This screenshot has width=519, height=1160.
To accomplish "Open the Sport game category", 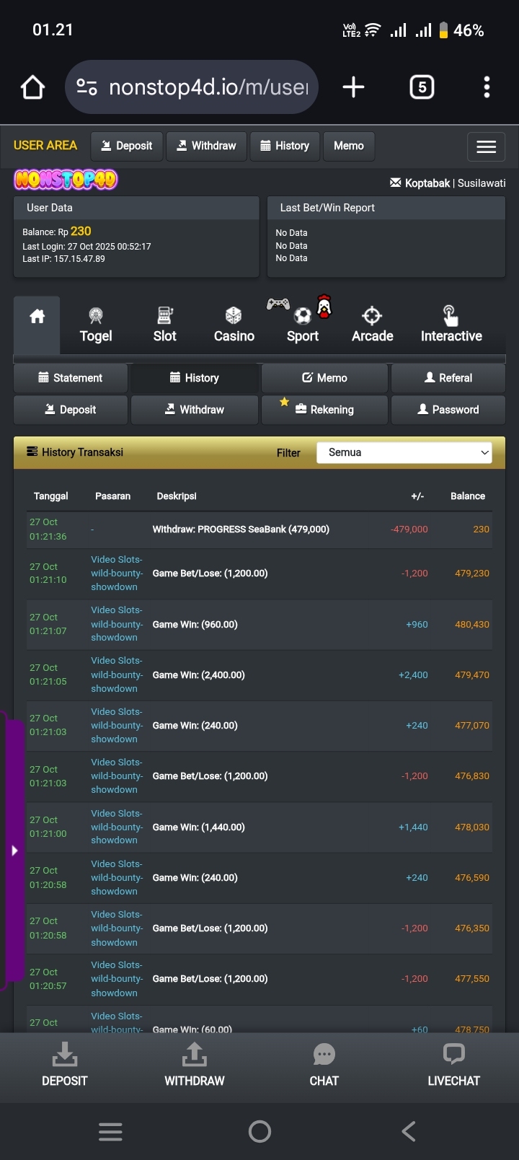I will 303,325.
